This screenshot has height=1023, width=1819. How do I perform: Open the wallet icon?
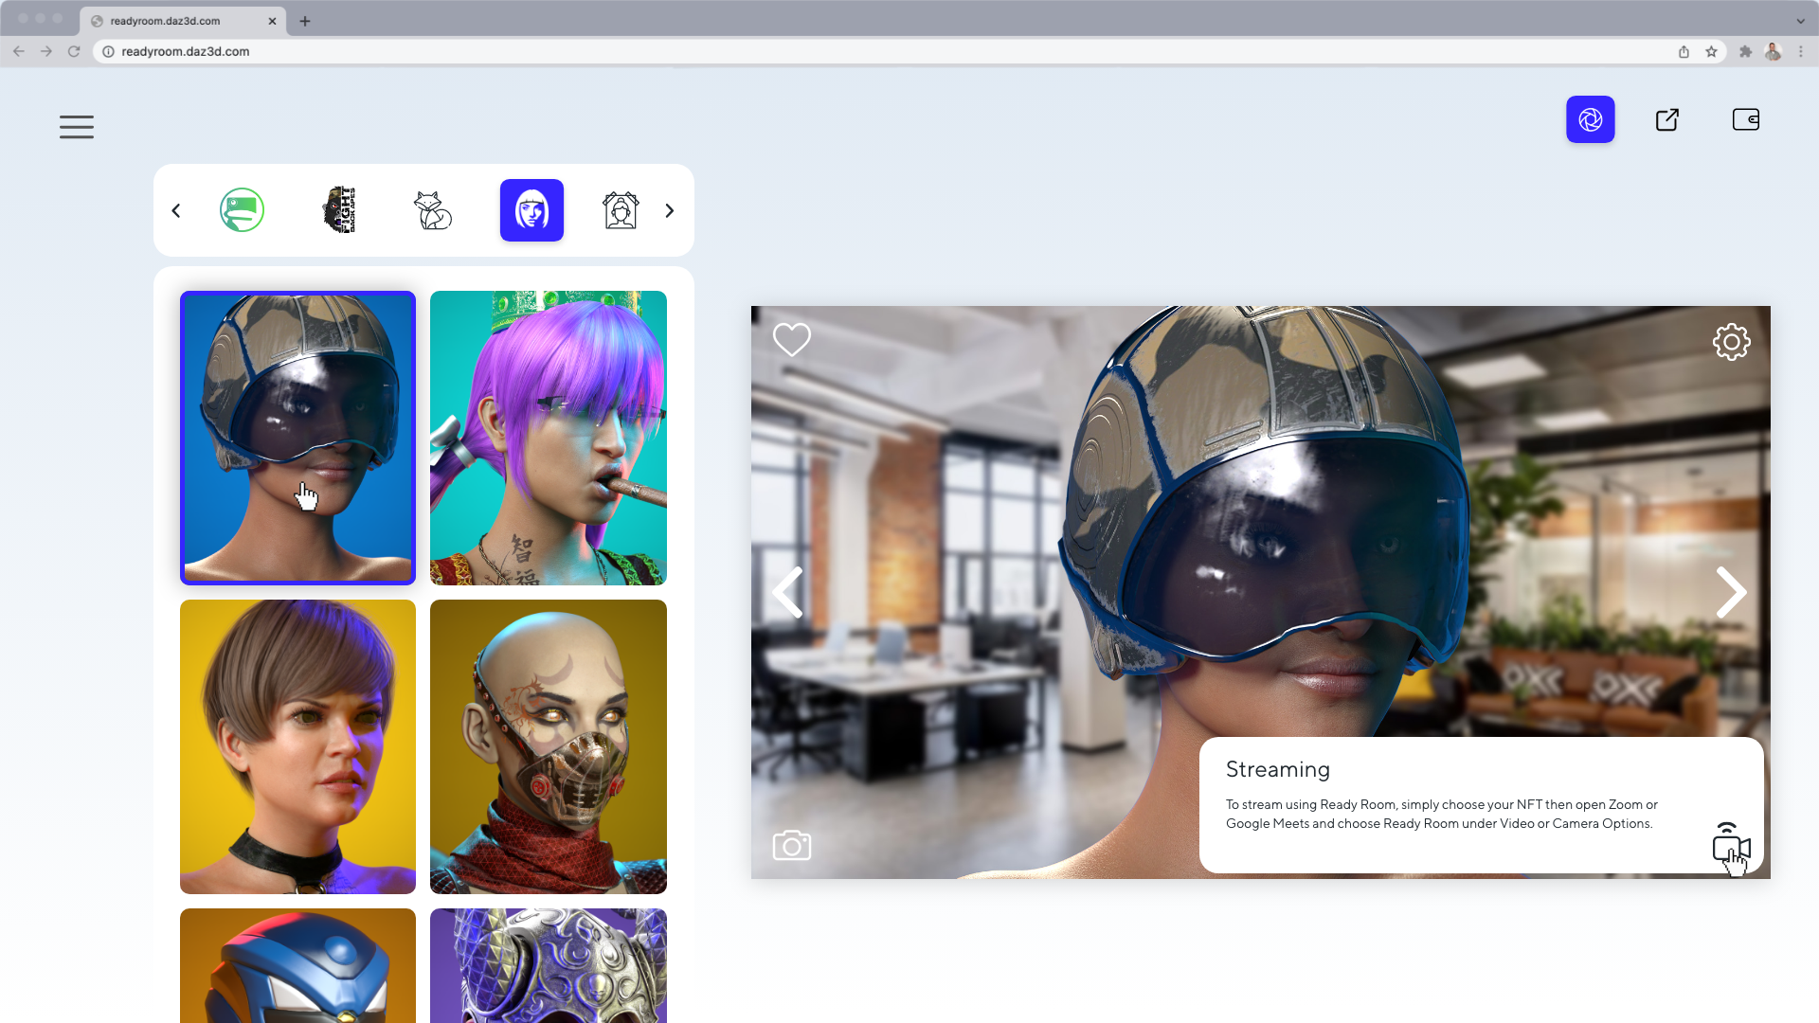1745,119
